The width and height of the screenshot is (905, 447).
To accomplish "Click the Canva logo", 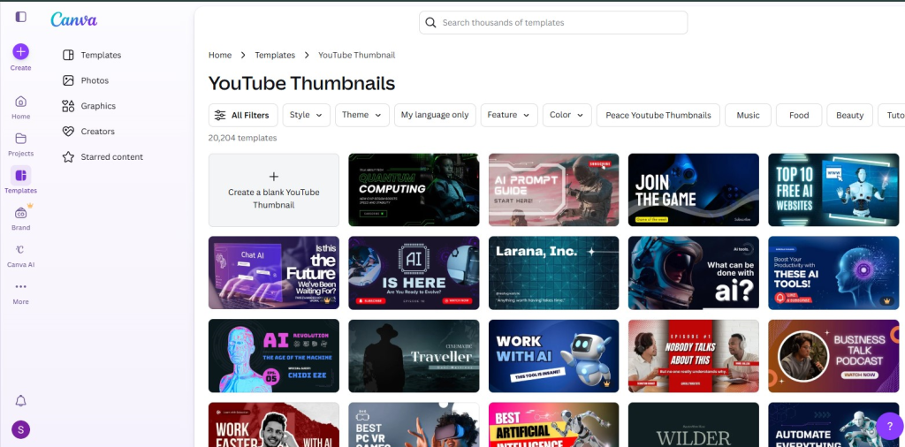I will 74,19.
